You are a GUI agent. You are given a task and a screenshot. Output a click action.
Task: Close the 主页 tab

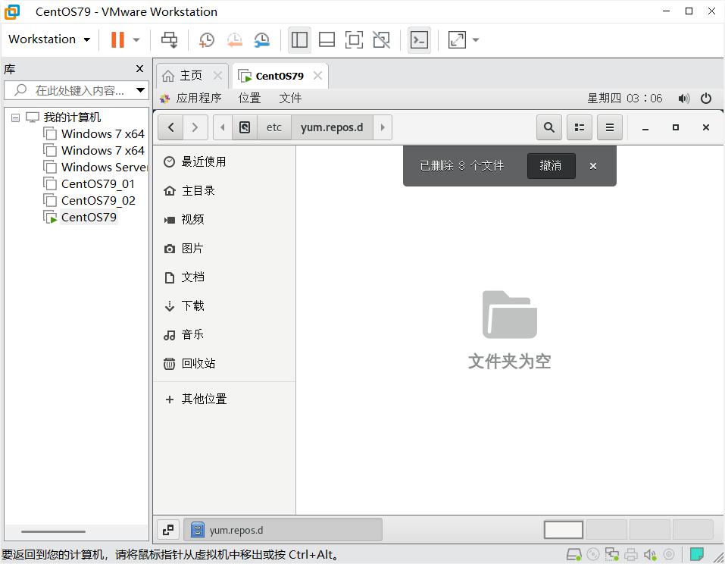[217, 75]
